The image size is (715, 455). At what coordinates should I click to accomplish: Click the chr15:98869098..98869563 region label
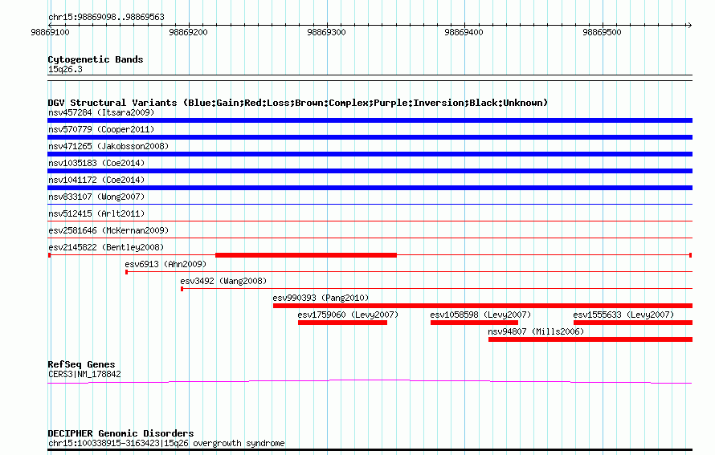click(106, 17)
